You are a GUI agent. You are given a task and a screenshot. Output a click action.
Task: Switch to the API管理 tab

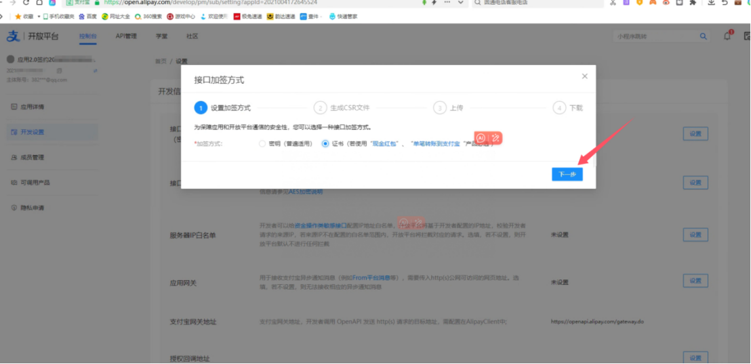click(x=126, y=37)
